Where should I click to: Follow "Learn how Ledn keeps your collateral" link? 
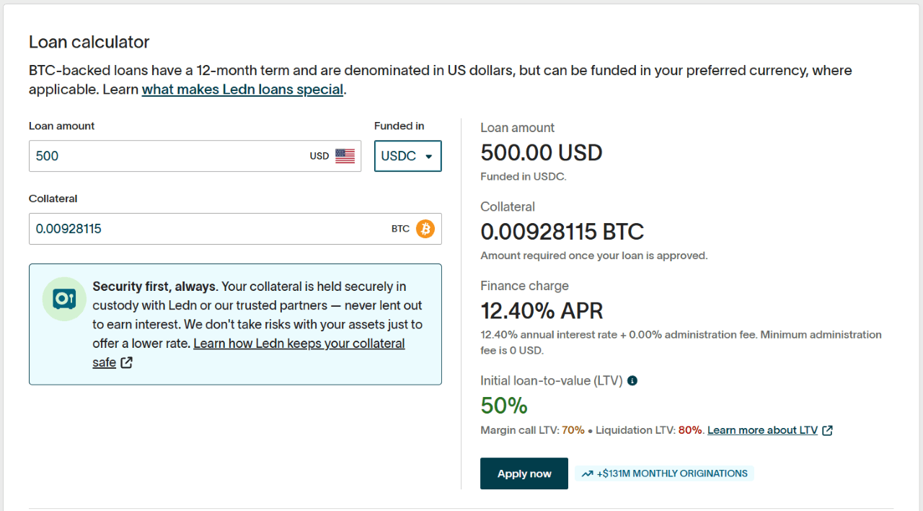[x=299, y=344]
